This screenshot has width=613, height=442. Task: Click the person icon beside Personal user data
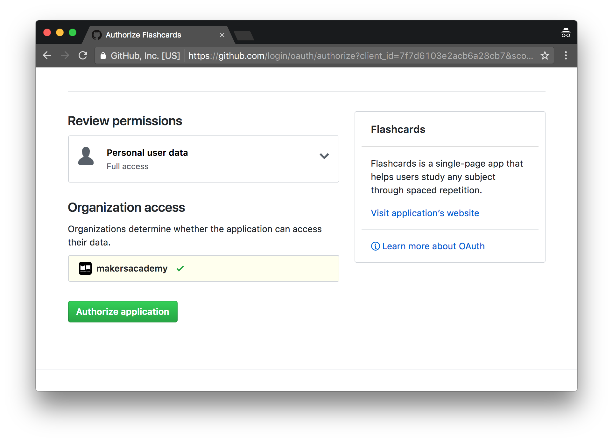click(86, 156)
